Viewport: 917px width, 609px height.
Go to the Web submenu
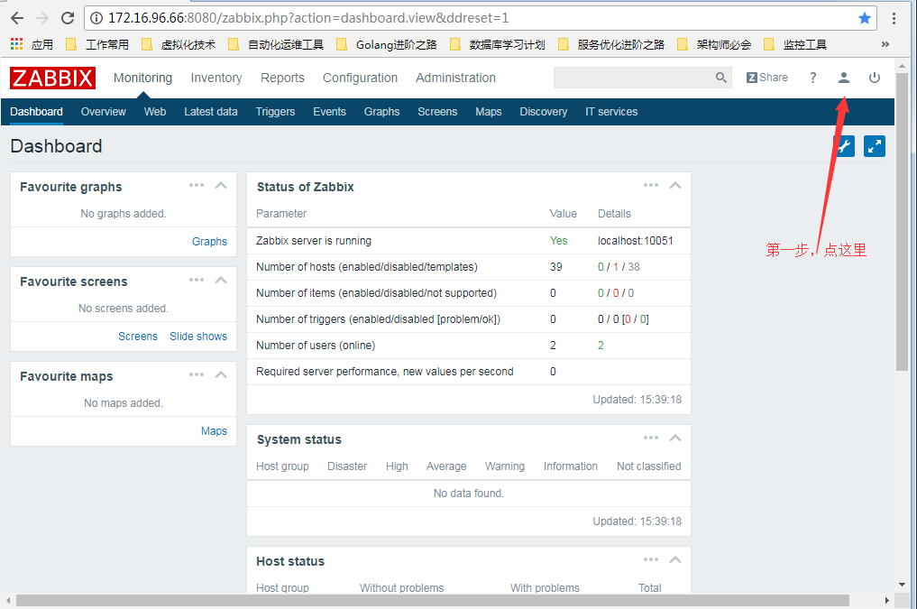coord(155,112)
